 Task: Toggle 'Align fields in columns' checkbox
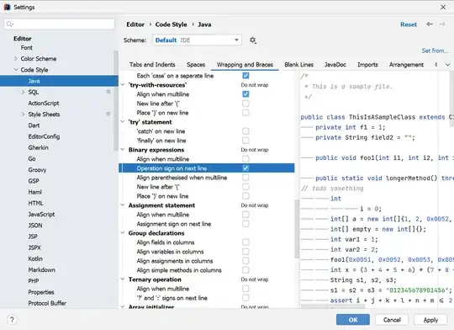[245, 242]
